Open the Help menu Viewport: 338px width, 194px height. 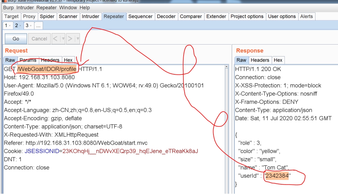[x=85, y=7]
